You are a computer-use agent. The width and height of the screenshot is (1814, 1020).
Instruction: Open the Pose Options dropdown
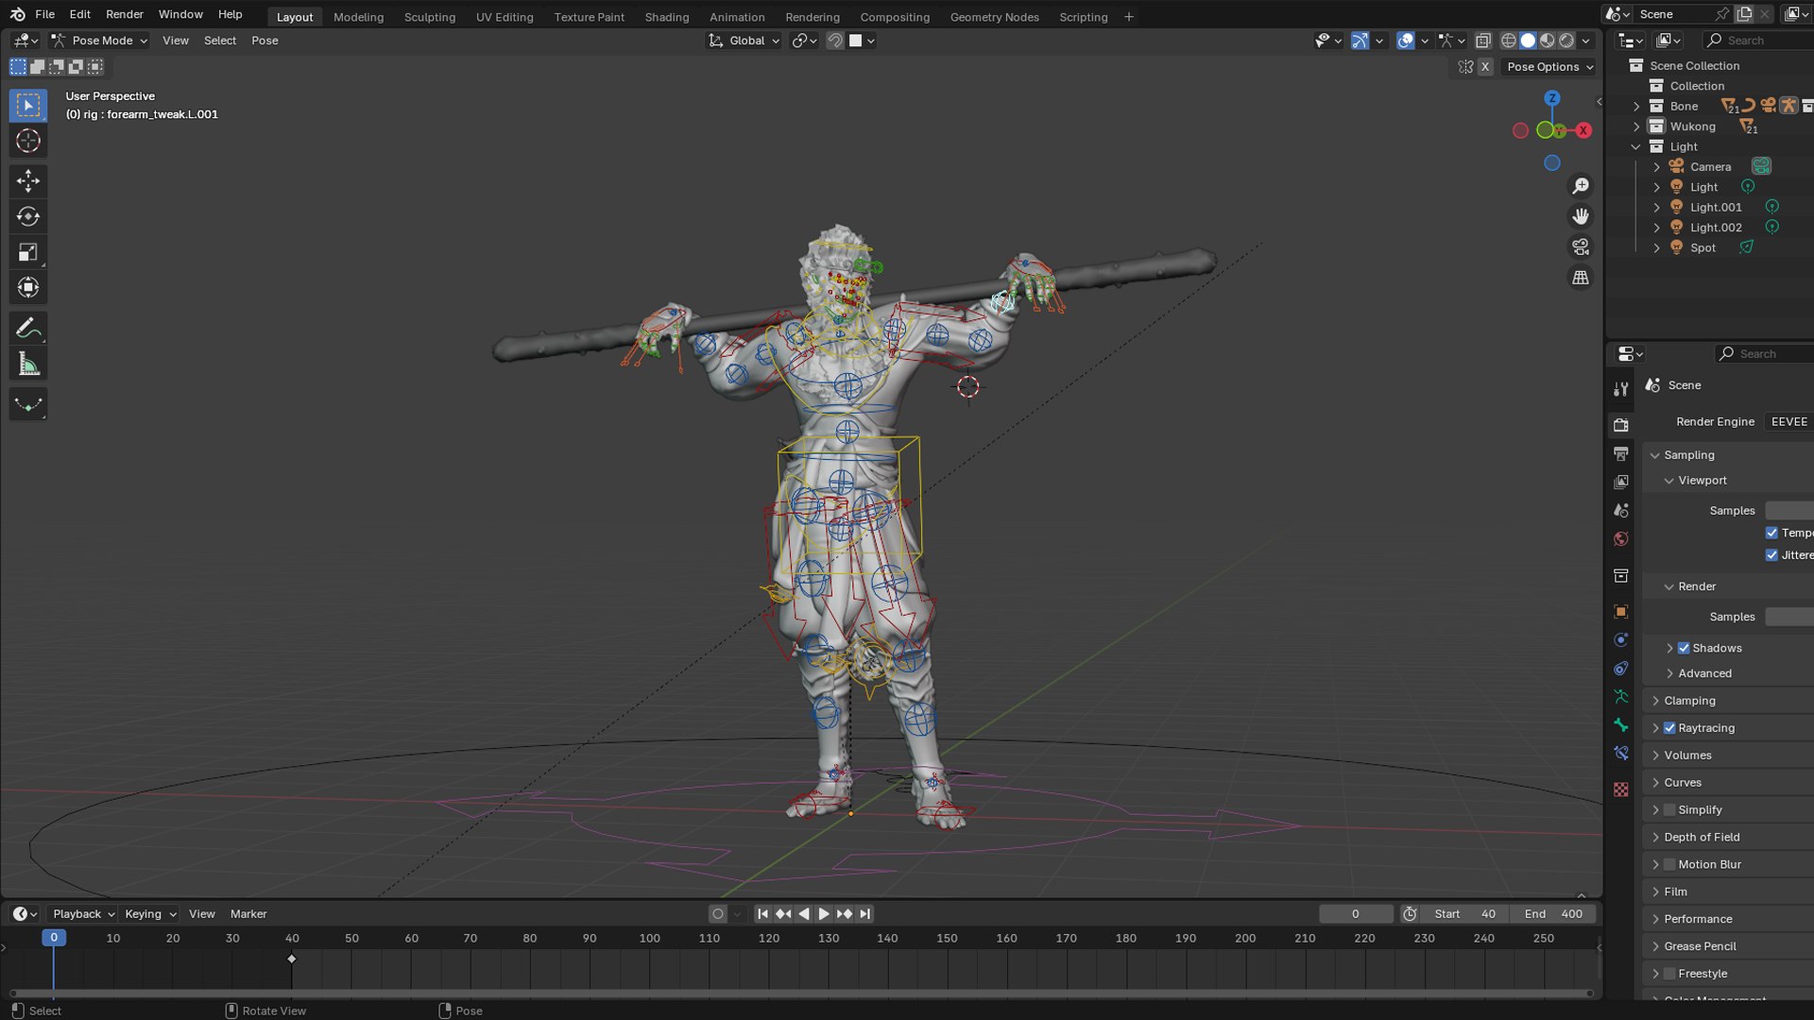pyautogui.click(x=1549, y=67)
